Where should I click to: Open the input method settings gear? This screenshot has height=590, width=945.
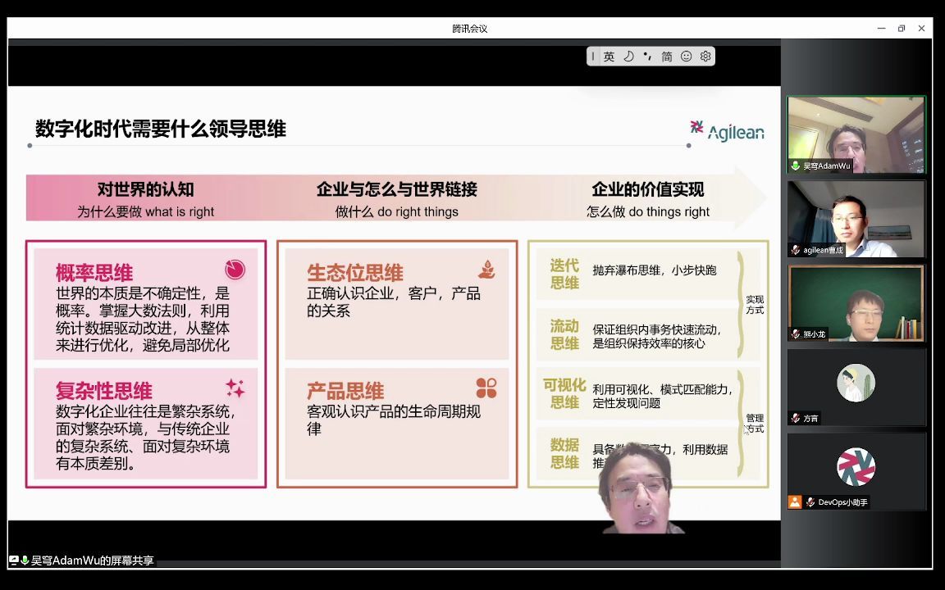click(x=705, y=57)
